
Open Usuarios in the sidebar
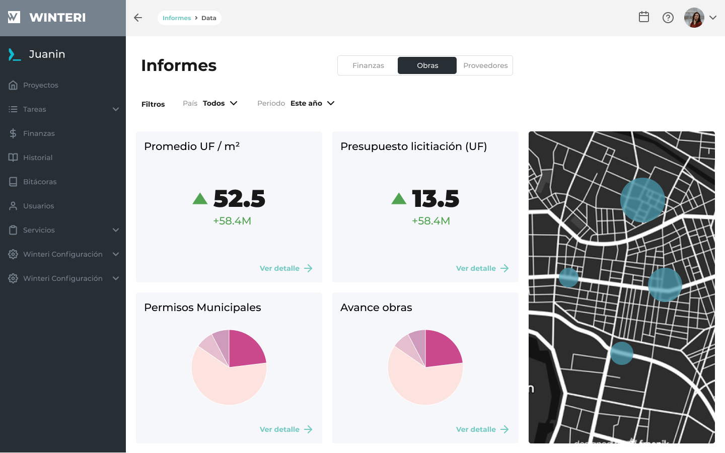(38, 206)
